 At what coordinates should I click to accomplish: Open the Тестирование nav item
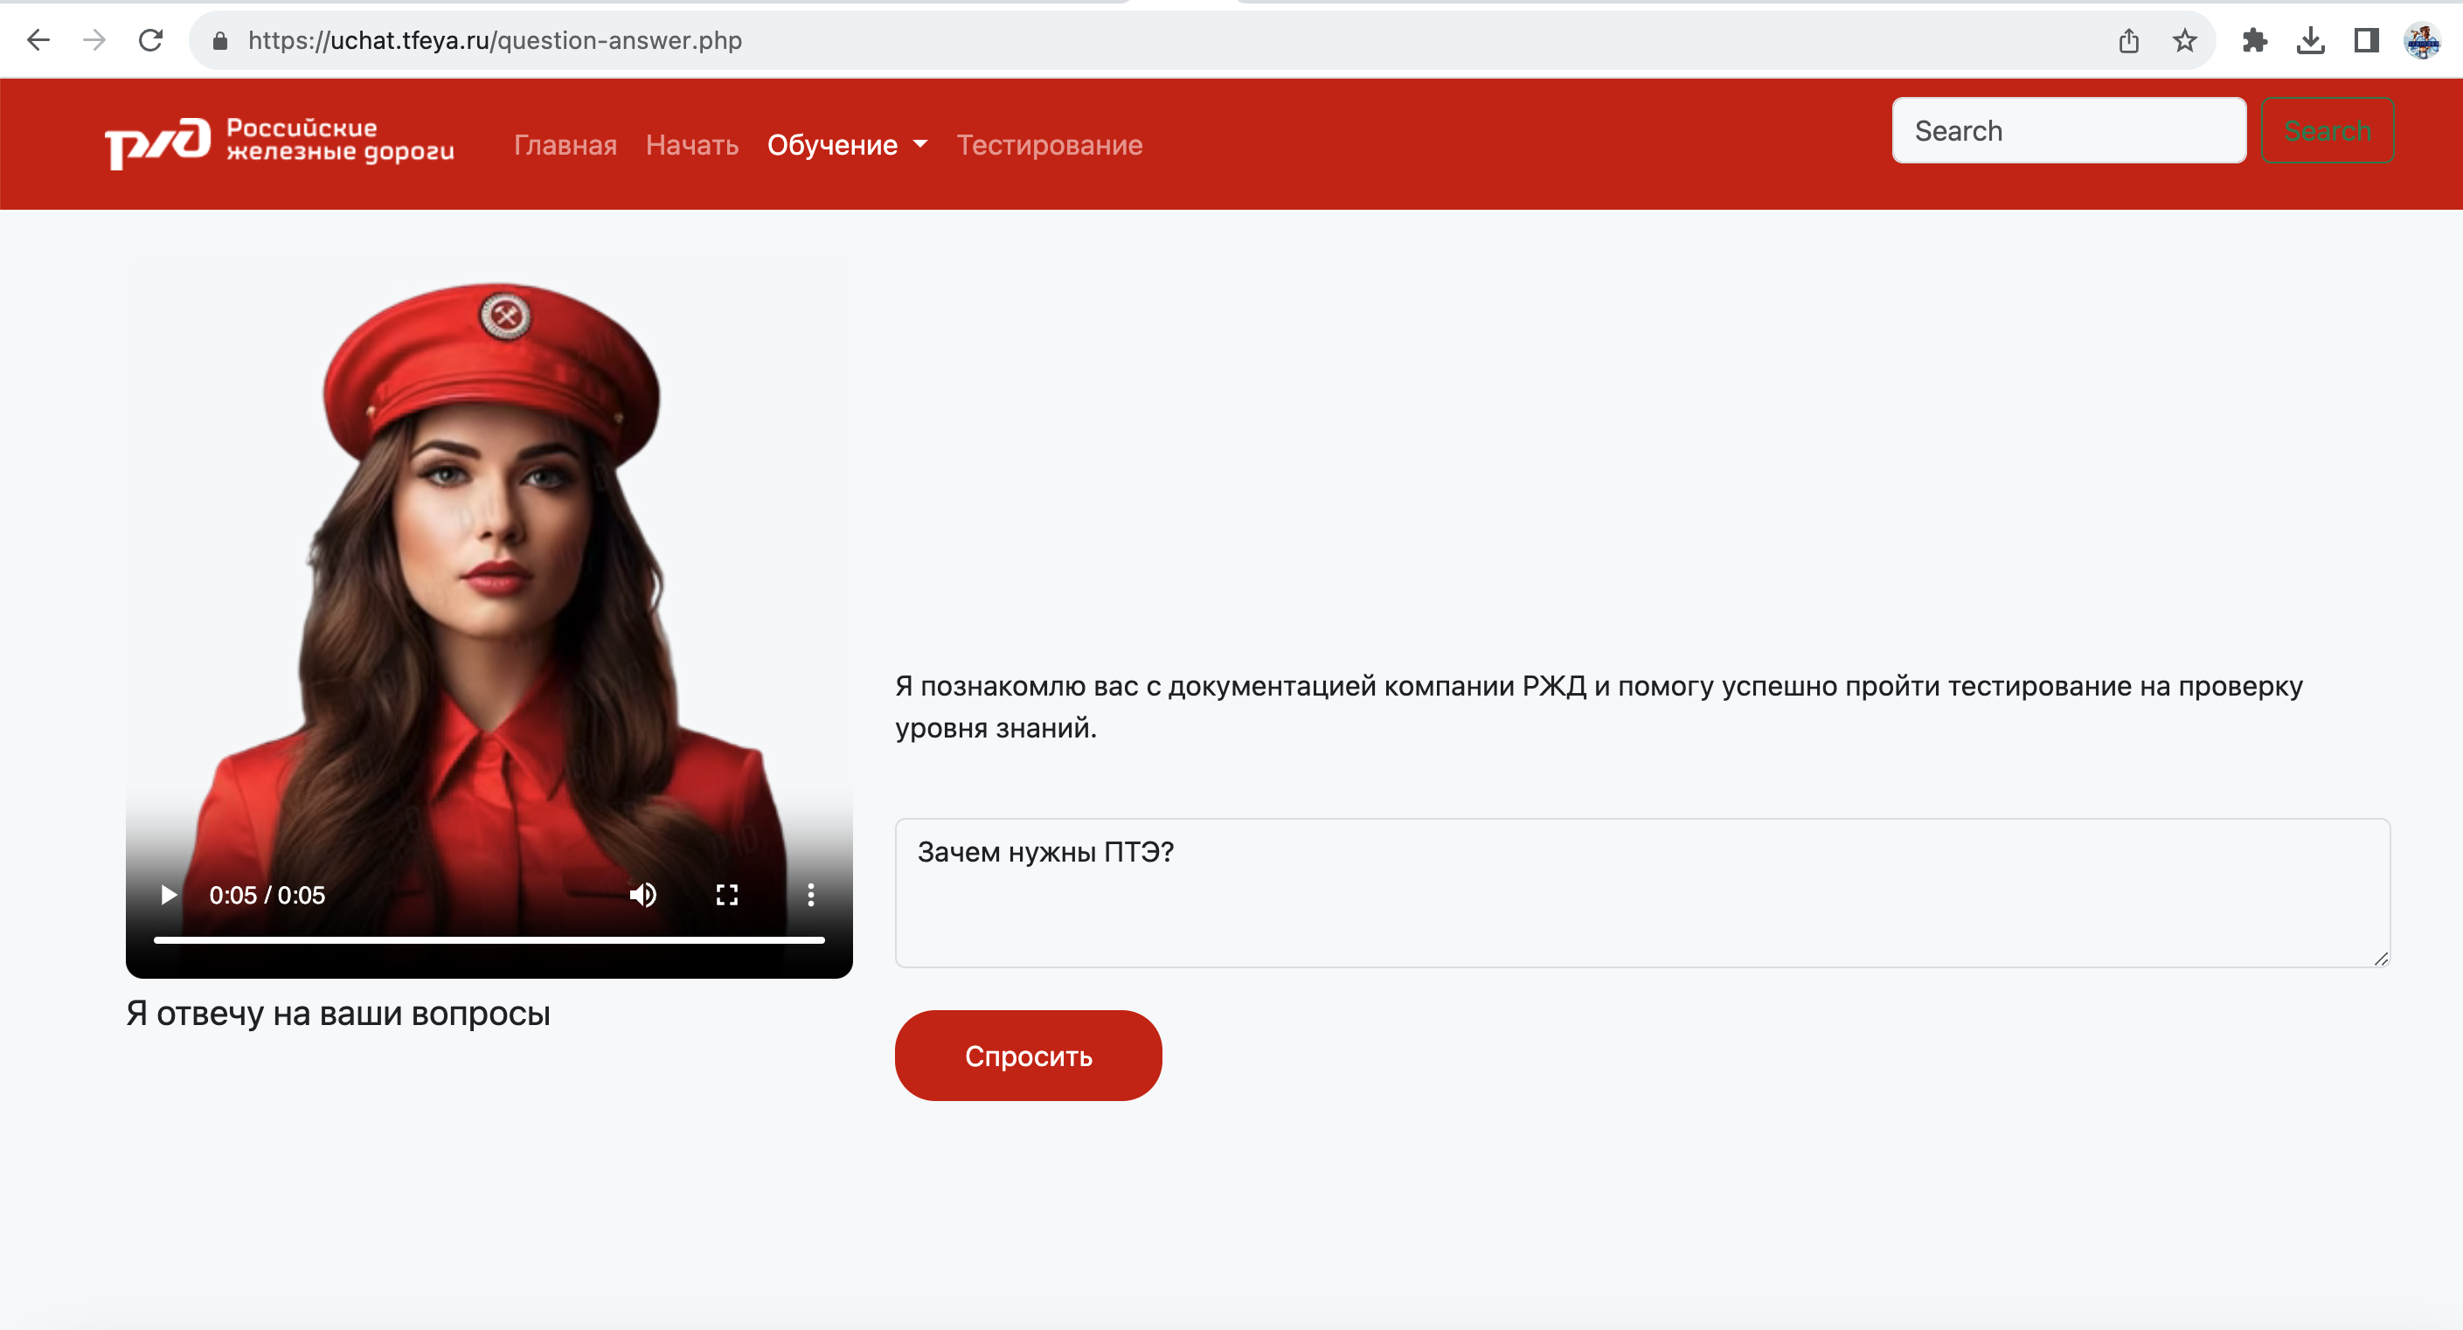1049,144
